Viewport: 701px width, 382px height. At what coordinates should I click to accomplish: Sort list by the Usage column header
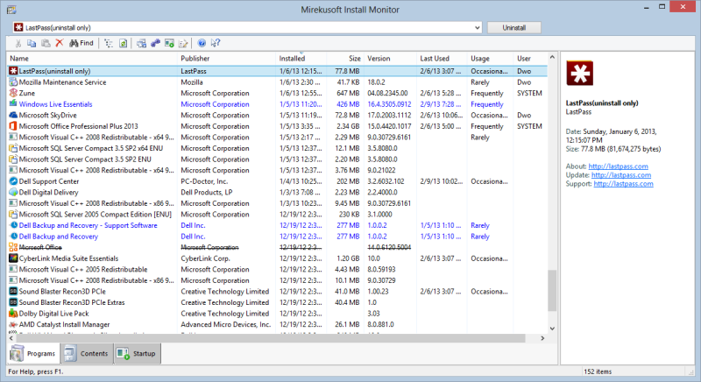491,59
